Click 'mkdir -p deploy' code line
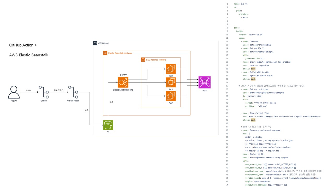The width and height of the screenshot is (334, 188). [x=254, y=137]
